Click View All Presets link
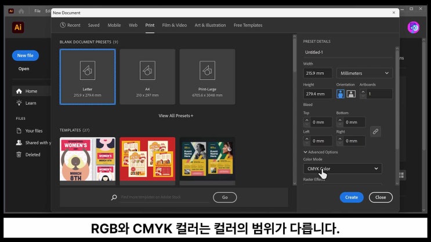 pos(176,116)
